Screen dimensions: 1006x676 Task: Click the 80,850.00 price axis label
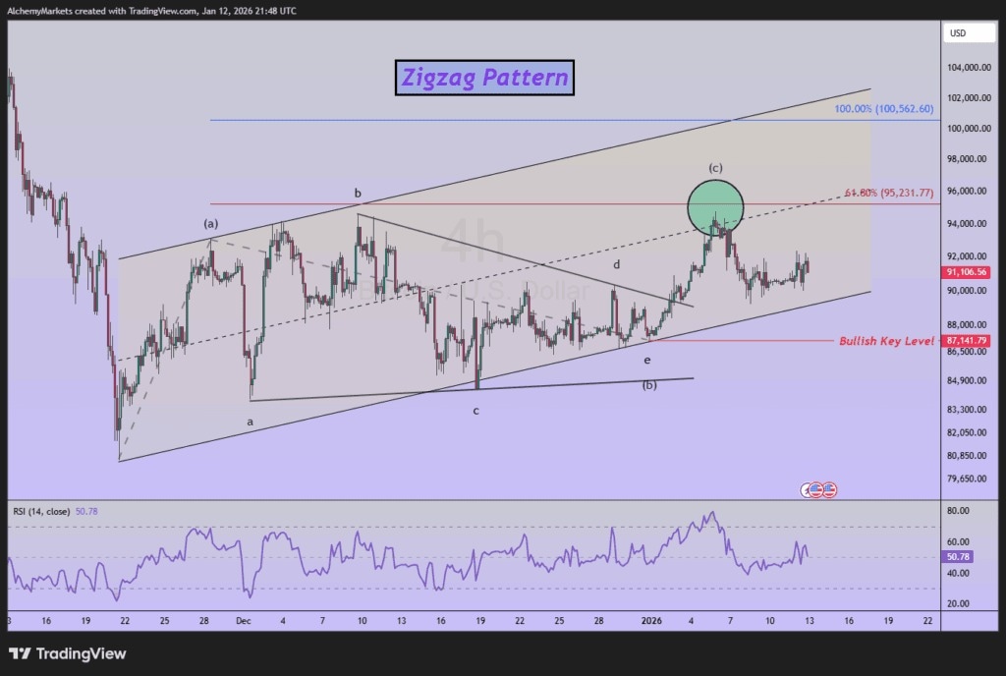pyautogui.click(x=967, y=456)
